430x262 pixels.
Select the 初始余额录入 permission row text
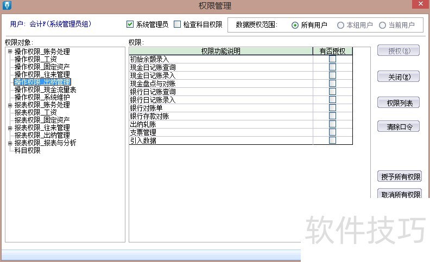(149, 59)
